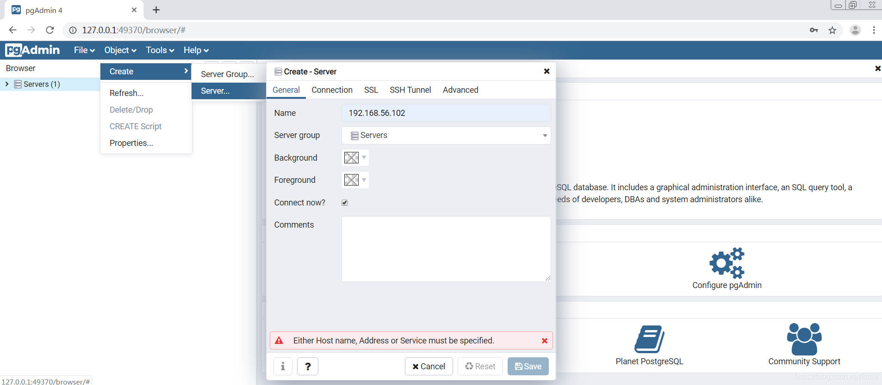Screen dimensions: 882x385
Task: Click the pgAdmin logo in header
Action: coord(32,50)
